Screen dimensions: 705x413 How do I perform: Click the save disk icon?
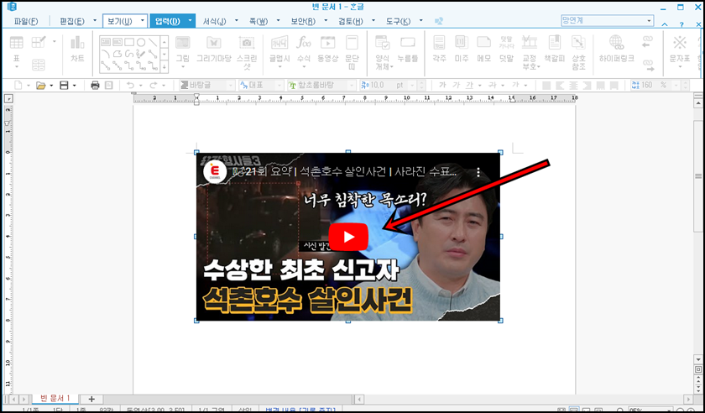65,85
